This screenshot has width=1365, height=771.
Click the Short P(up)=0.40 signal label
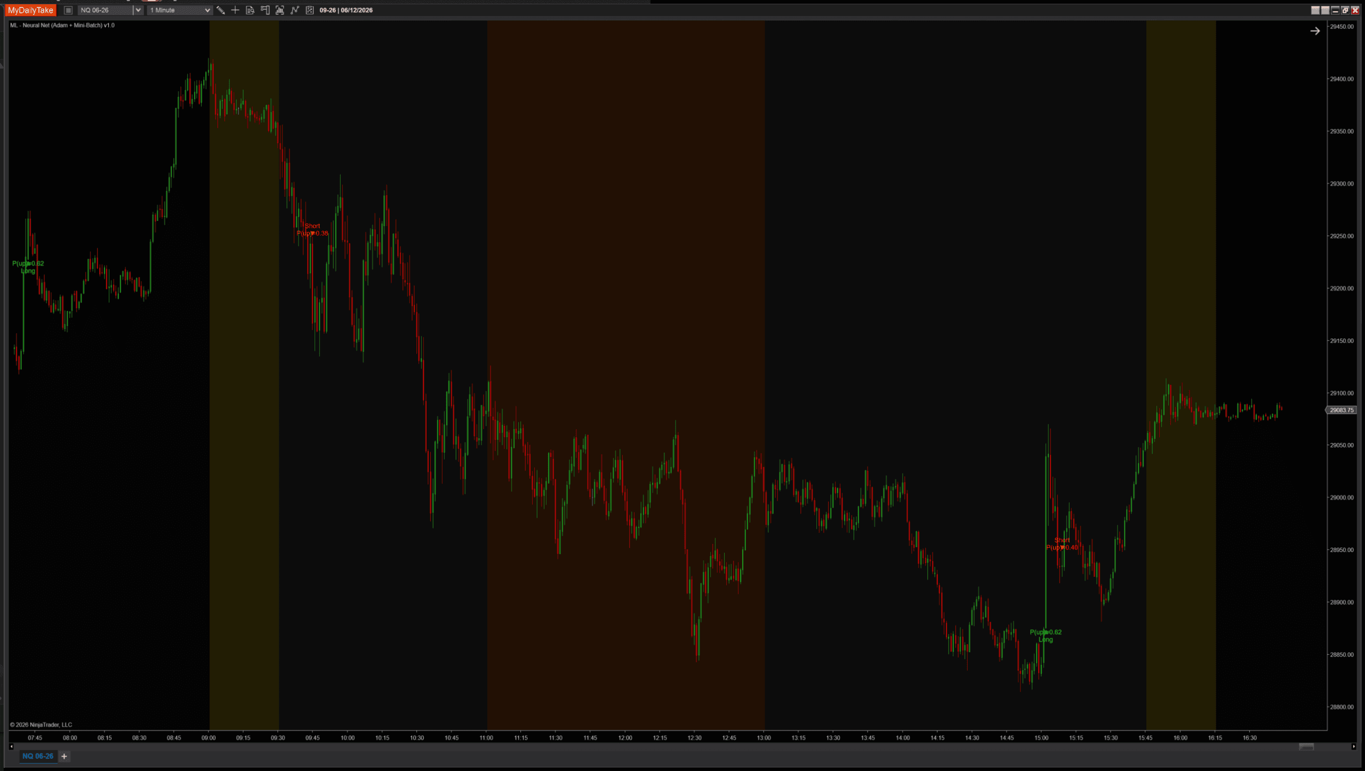click(1062, 544)
